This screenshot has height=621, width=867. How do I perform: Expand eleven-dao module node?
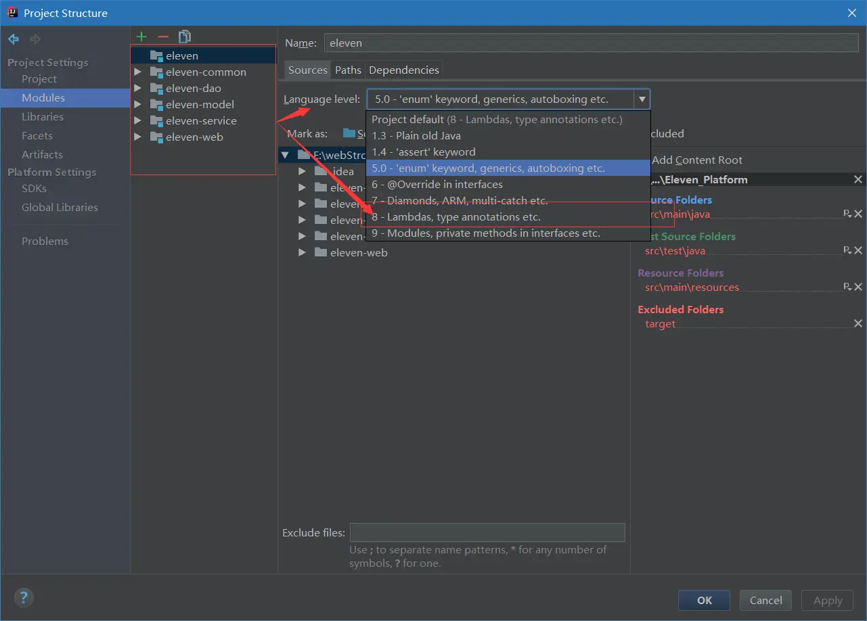tap(137, 88)
